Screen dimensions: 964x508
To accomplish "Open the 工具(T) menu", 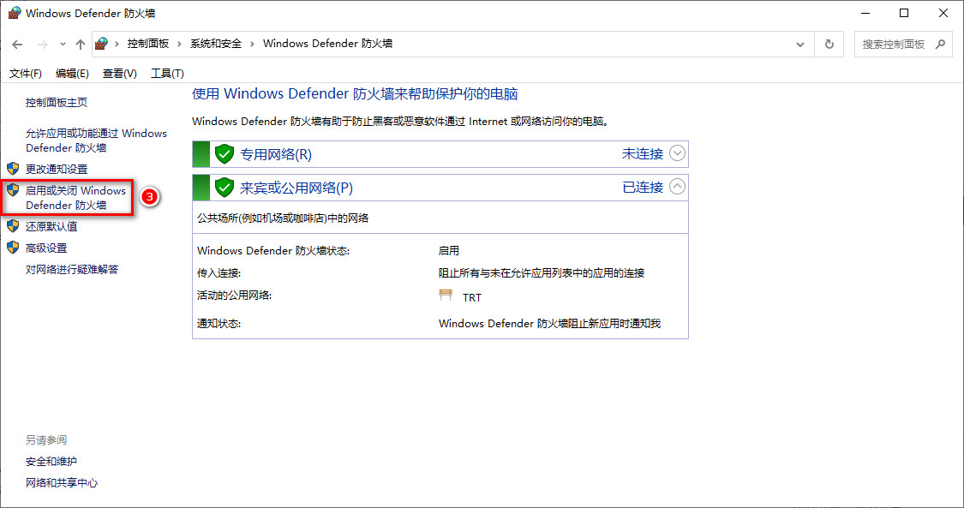I will coord(167,74).
